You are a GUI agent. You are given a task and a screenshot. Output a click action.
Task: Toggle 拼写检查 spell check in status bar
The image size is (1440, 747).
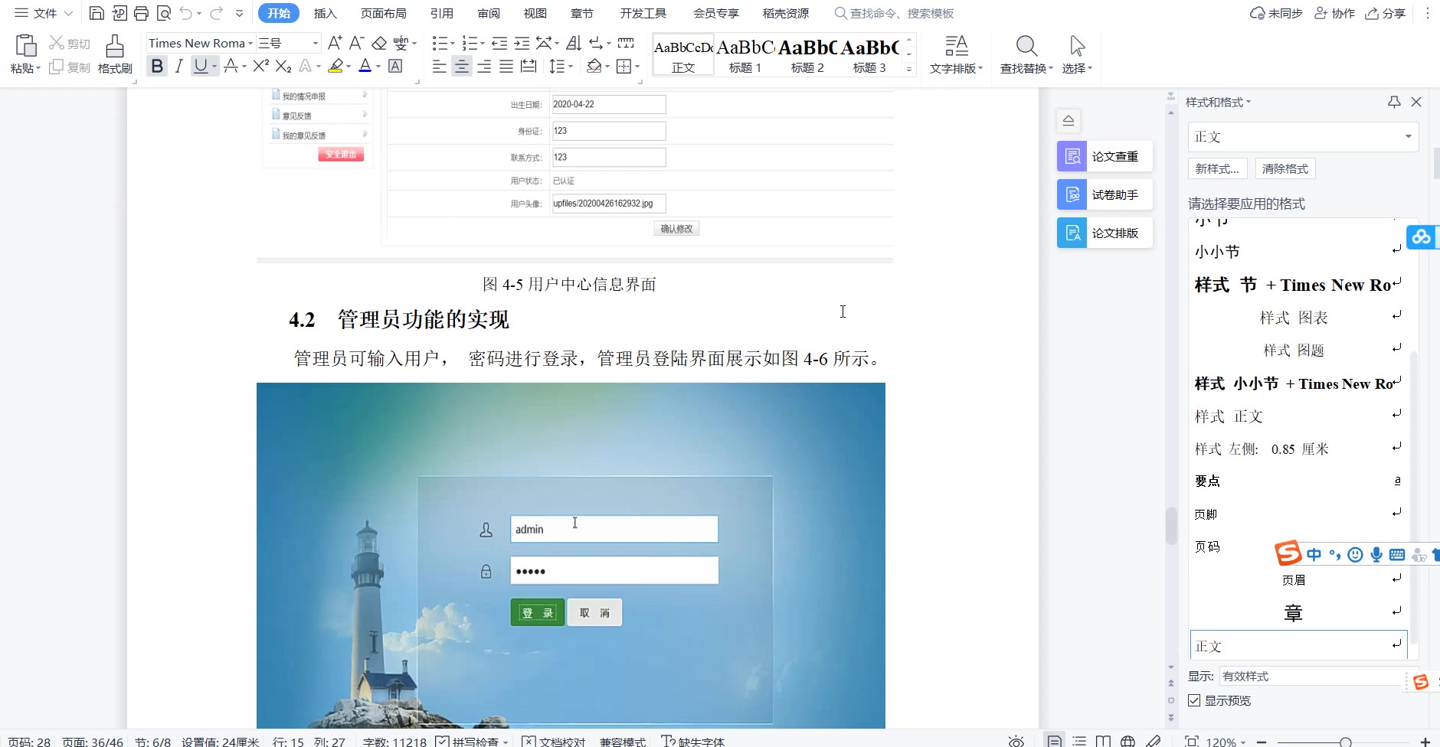pyautogui.click(x=472, y=741)
